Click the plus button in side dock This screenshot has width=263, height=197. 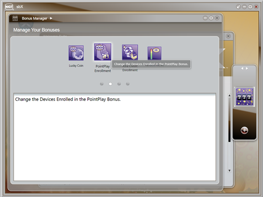pyautogui.click(x=244, y=130)
